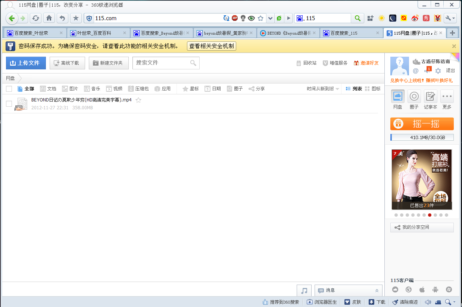462x307 pixels.
Task: Star the BEYOND日记の莫欺少年穷 mp4 file
Action: [138, 100]
